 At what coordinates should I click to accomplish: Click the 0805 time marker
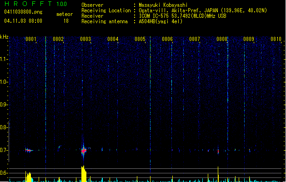pos(140,39)
